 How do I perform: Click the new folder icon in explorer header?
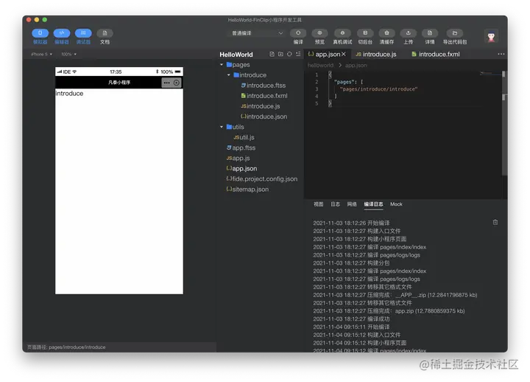pyautogui.click(x=280, y=54)
